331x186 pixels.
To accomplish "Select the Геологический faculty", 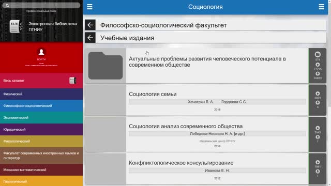I will tap(41, 181).
